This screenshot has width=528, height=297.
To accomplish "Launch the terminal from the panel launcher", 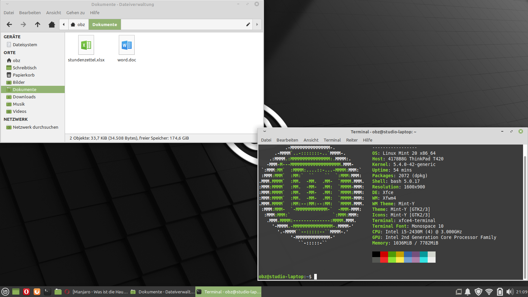I will pos(48,292).
